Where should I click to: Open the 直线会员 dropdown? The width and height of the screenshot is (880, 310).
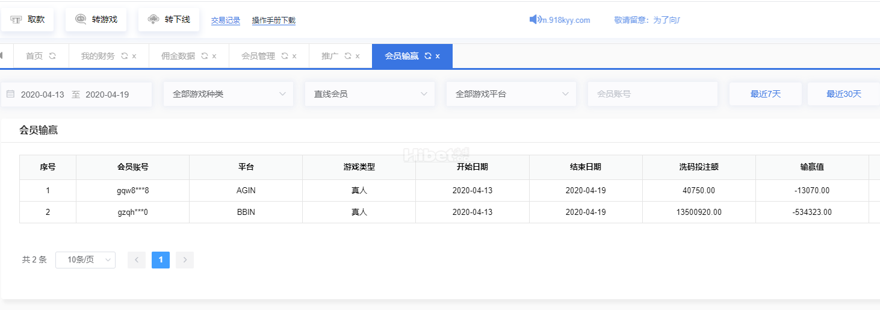pos(370,95)
